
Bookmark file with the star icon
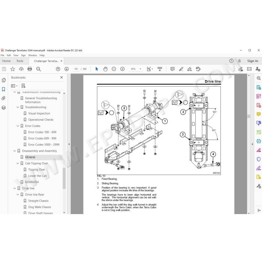pyautogui.click(x=12, y=69)
